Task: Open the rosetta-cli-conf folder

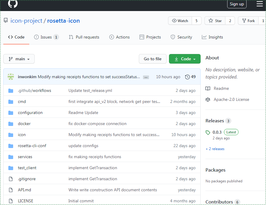Action: 32,146
